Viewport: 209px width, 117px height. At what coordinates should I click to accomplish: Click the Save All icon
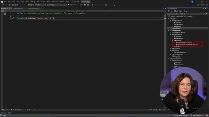click(x=17, y=5)
